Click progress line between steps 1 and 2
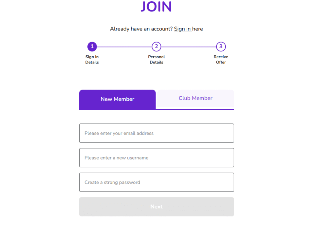Viewport: 316px width, 226px height. point(124,47)
